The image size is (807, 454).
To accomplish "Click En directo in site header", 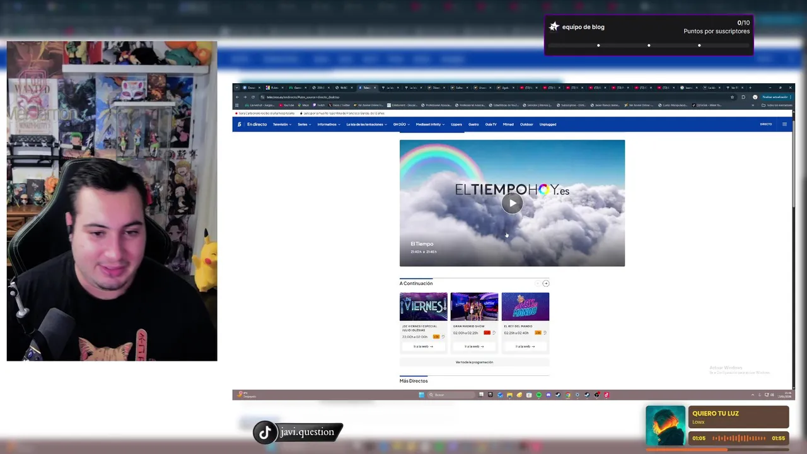I will pyautogui.click(x=257, y=124).
